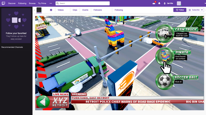Click the Search input field
Screen dimensions: 206x115
coord(83,3)
